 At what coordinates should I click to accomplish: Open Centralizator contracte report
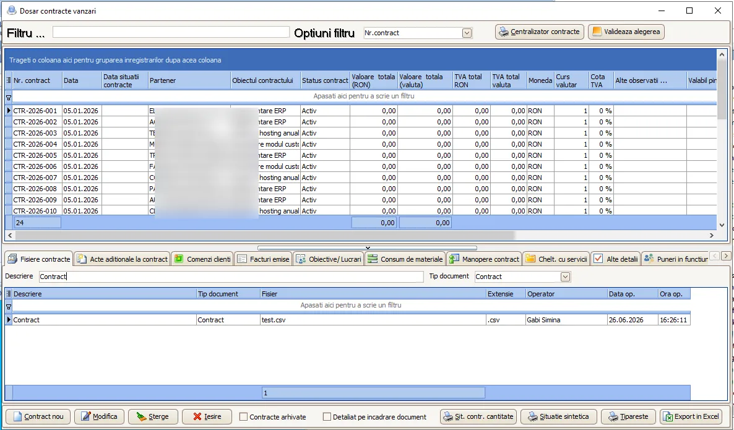click(539, 32)
